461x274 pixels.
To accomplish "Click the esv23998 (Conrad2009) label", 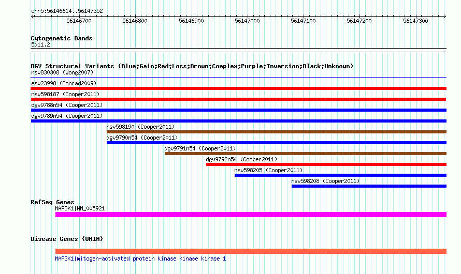I will 64,83.
